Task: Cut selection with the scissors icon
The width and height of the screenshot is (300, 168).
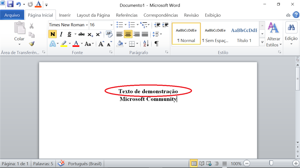Action: pos(32,26)
